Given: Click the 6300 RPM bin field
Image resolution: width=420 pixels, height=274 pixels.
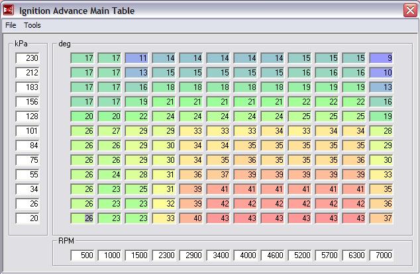Looking at the screenshot, I should coord(354,255).
